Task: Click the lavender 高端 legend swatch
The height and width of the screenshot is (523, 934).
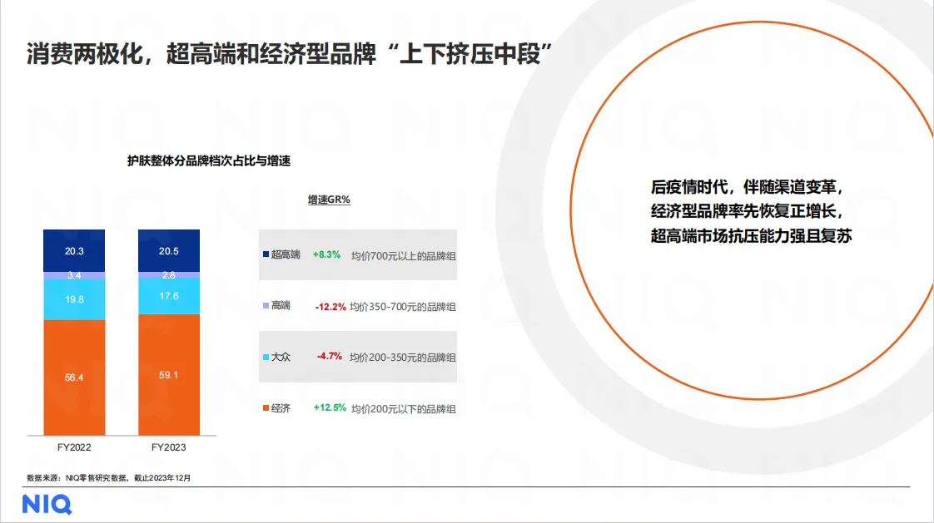Action: tap(266, 305)
